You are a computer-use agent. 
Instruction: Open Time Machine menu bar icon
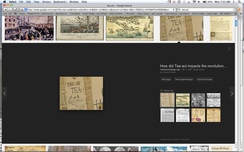[184, 2]
